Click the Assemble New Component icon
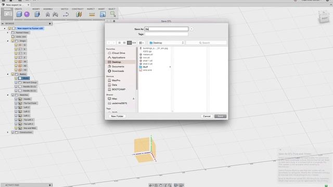This screenshot has height=187, width=333. coord(47,14)
